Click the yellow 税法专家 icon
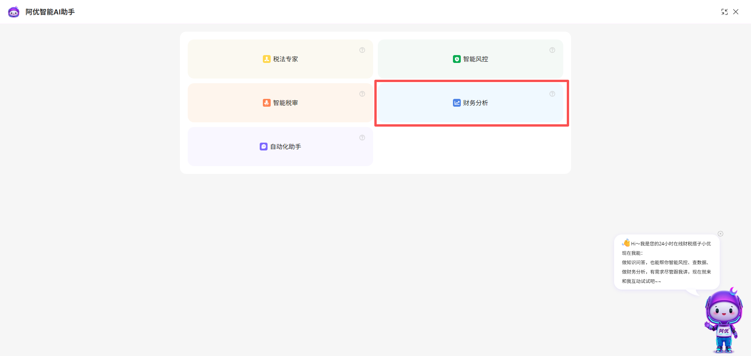This screenshot has height=356, width=751. pyautogui.click(x=266, y=59)
